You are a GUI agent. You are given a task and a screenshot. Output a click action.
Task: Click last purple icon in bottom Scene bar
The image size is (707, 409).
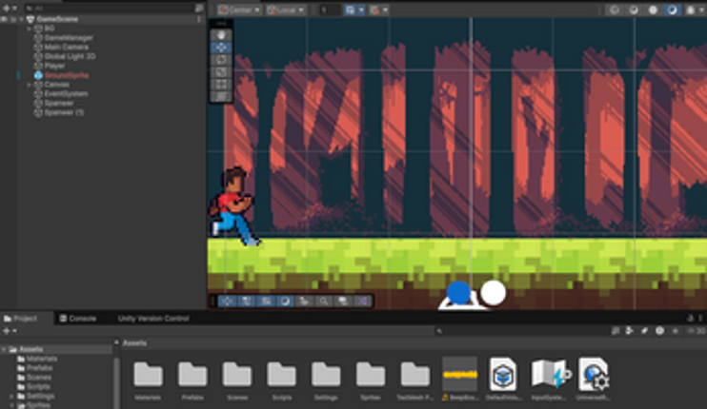[x=362, y=301]
